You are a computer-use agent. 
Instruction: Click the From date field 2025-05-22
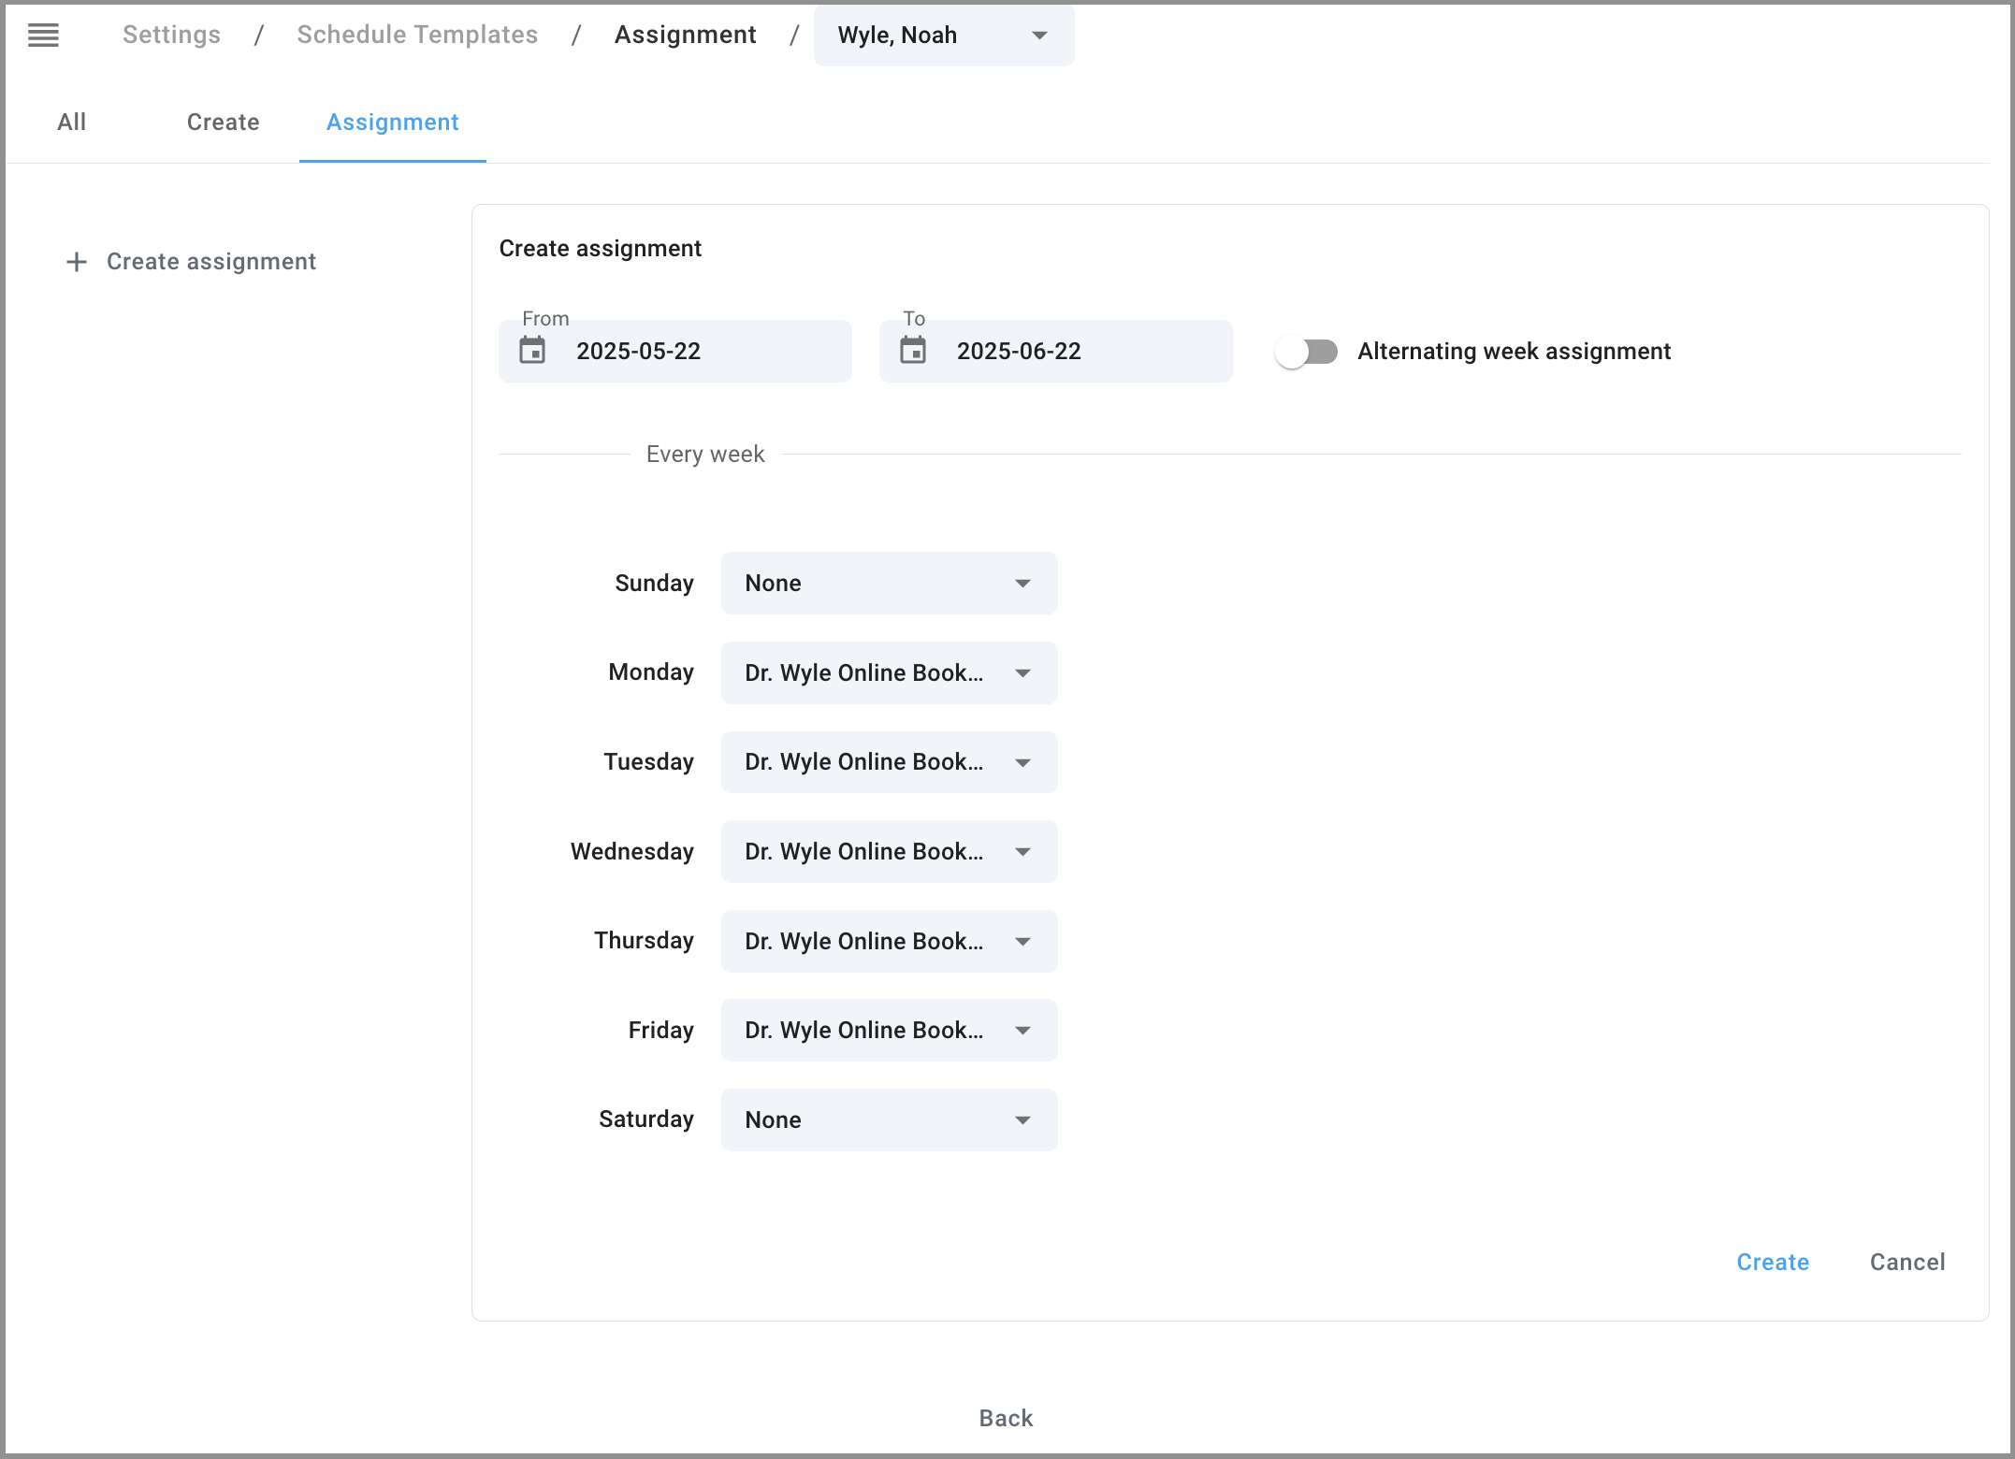(x=674, y=351)
